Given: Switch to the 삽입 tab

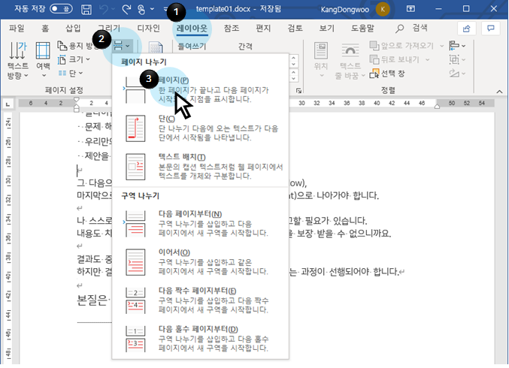Looking at the screenshot, I should pos(73,29).
